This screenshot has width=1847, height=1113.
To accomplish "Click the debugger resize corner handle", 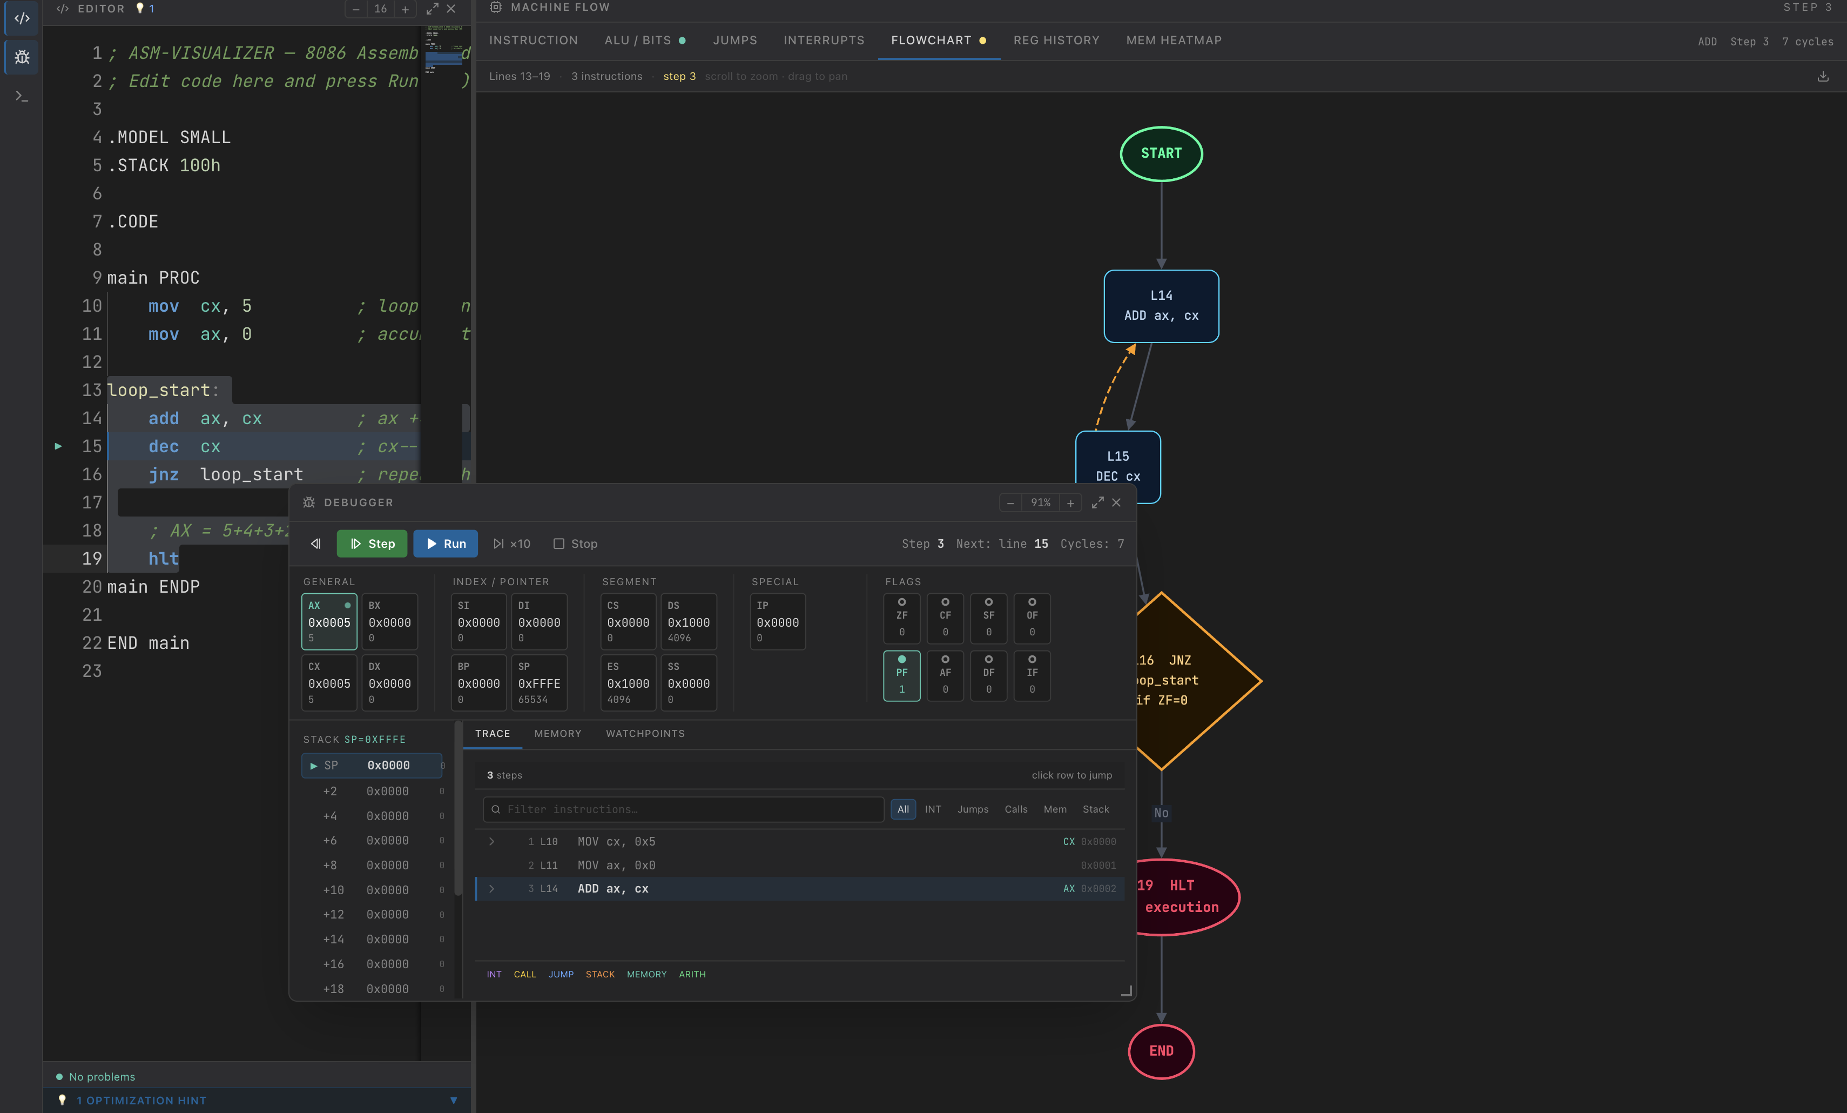I will pyautogui.click(x=1126, y=991).
